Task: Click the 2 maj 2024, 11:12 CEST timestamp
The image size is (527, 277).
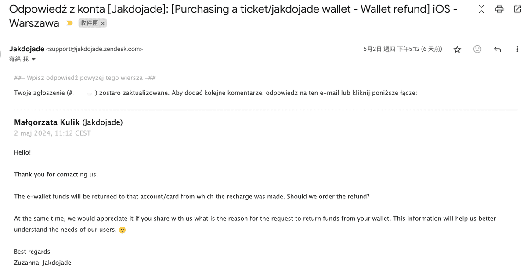Action: 52,133
